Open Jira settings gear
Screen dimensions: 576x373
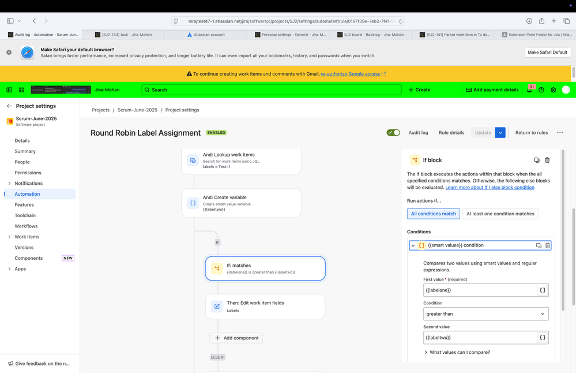(553, 89)
